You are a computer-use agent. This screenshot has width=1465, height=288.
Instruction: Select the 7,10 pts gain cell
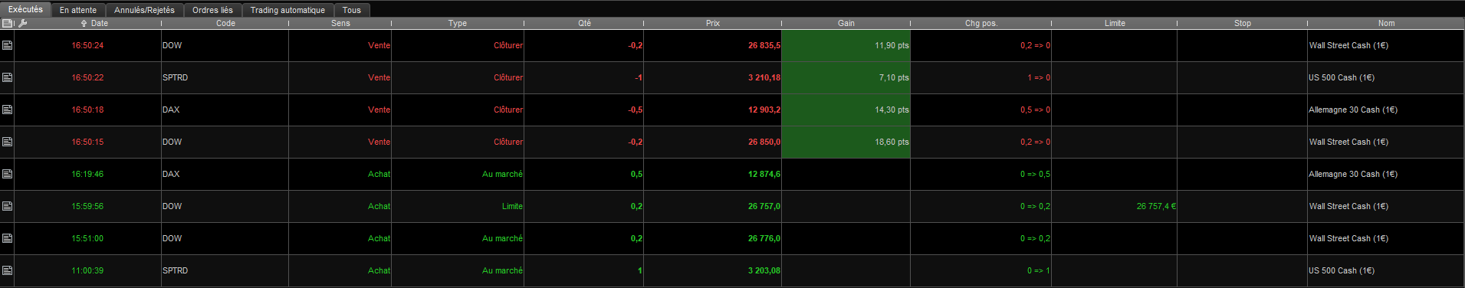(x=846, y=77)
